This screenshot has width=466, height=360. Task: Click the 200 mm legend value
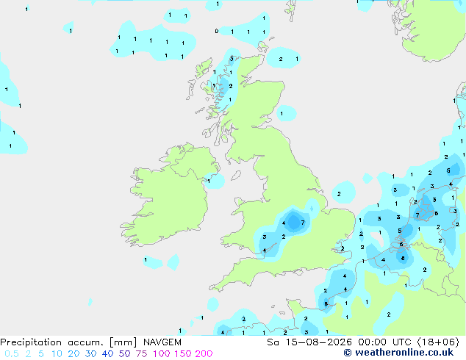click(204, 354)
